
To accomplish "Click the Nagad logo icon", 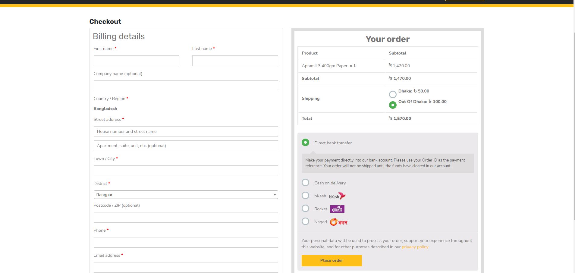I will point(339,222).
